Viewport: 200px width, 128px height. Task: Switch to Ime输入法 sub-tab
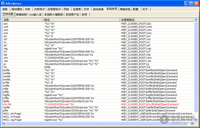pos(35,15)
